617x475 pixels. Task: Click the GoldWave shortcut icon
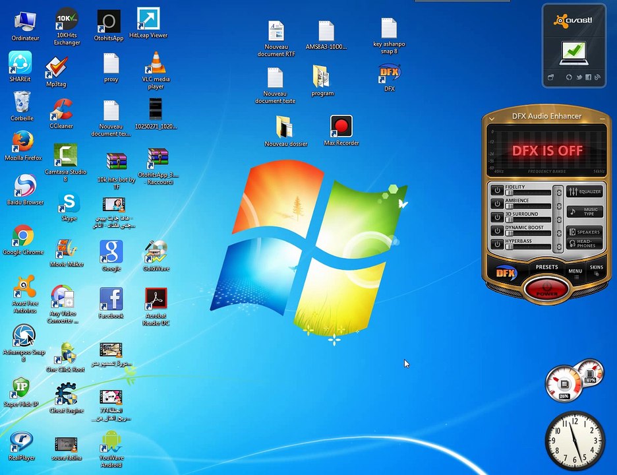[x=156, y=252]
